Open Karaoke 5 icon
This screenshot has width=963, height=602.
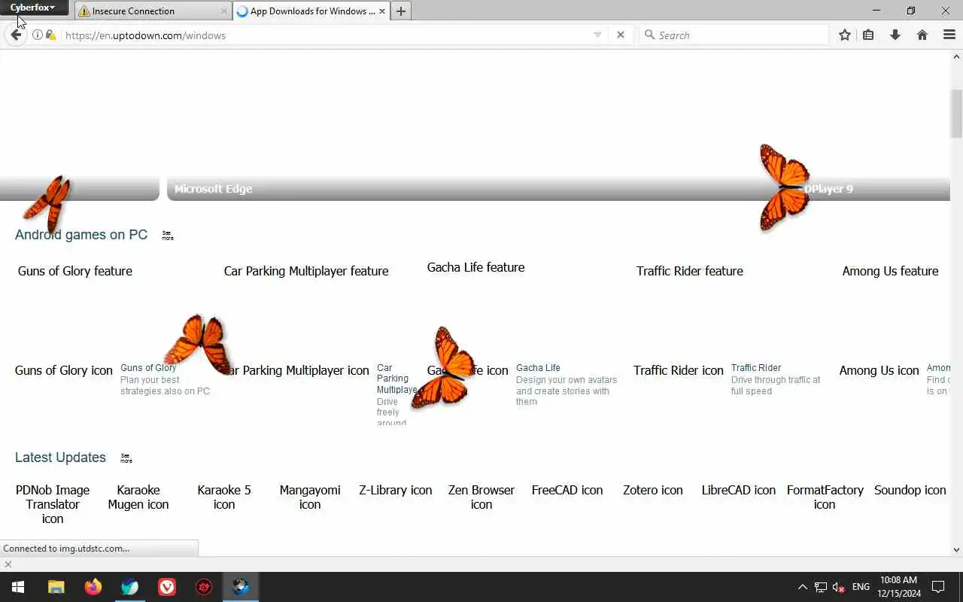224,497
